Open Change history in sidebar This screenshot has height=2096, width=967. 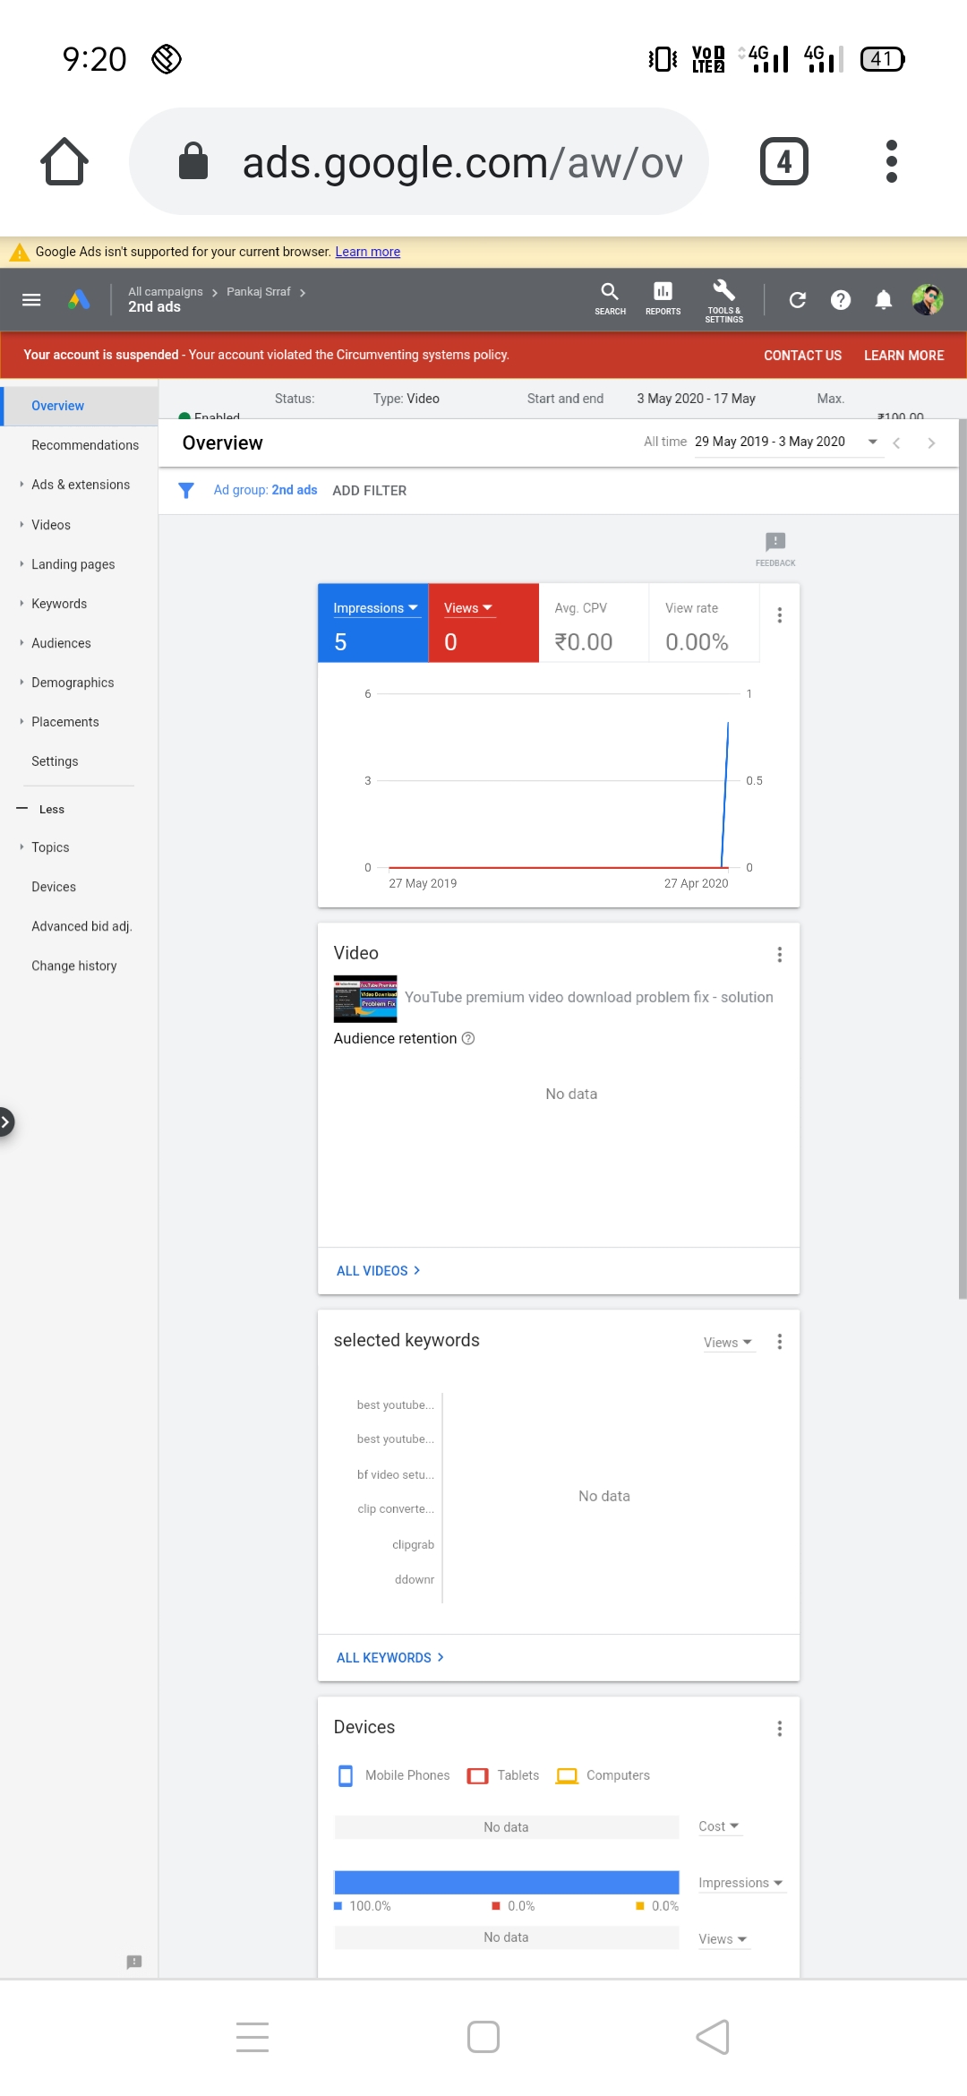coord(74,966)
